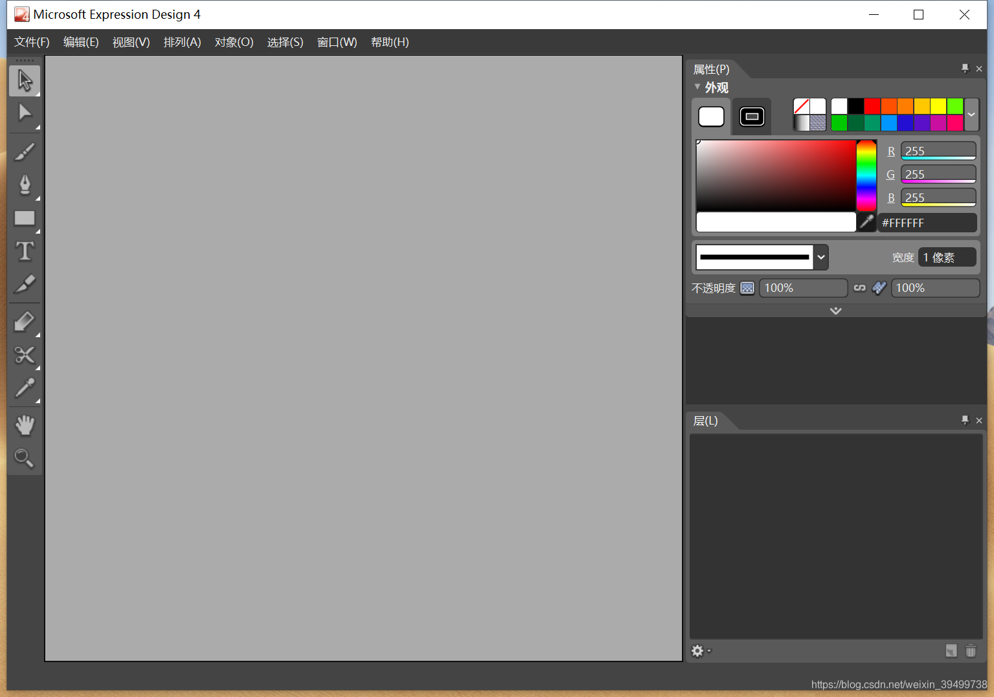Viewport: 994px width, 697px height.
Task: Maximize the Expression Design window
Action: pyautogui.click(x=918, y=14)
